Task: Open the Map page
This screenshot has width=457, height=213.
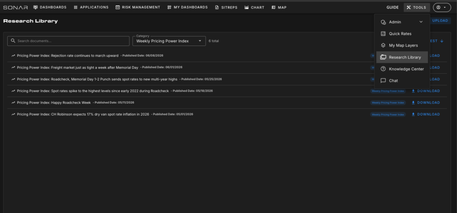Action: 278,7
